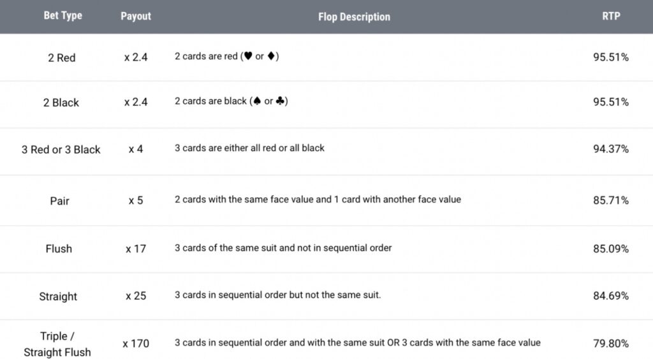Click the 94.37% RTP value
Screen dimensions: 653x359
pyautogui.click(x=611, y=149)
